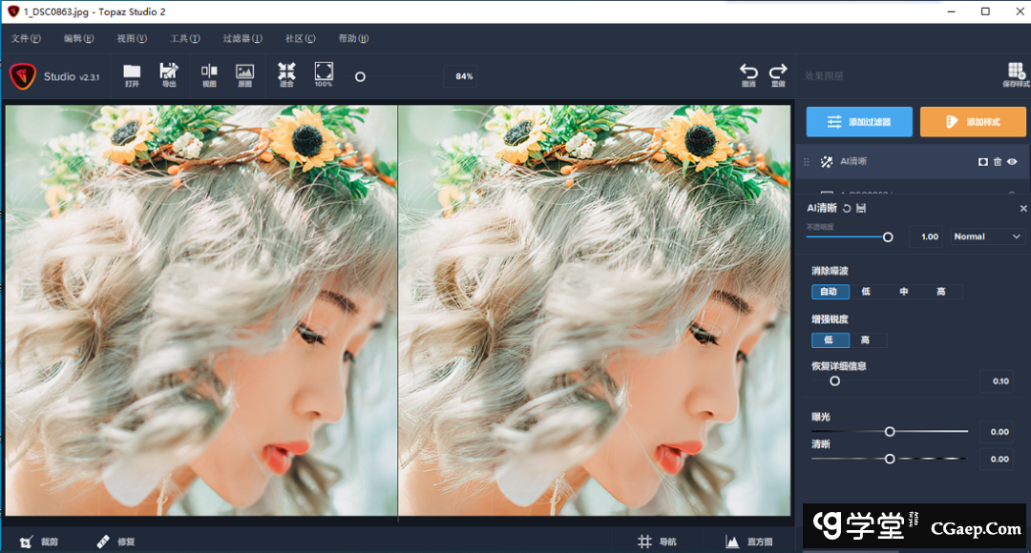Open the Normal blend mode dropdown
The width and height of the screenshot is (1031, 553).
[987, 236]
